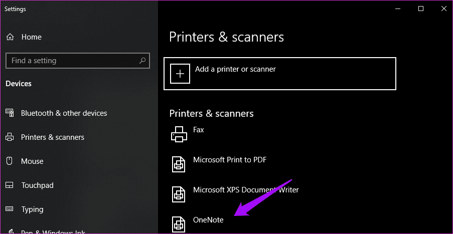Go to Mouse settings
453x234 pixels.
32,161
